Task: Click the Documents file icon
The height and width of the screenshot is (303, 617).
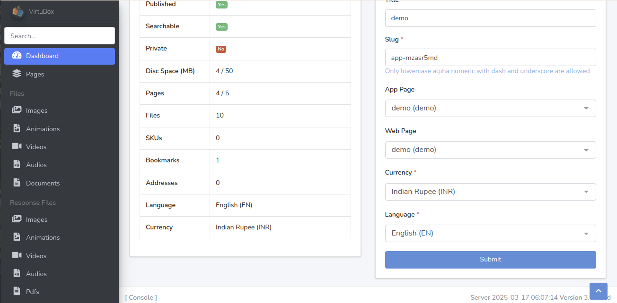Action: 17,183
